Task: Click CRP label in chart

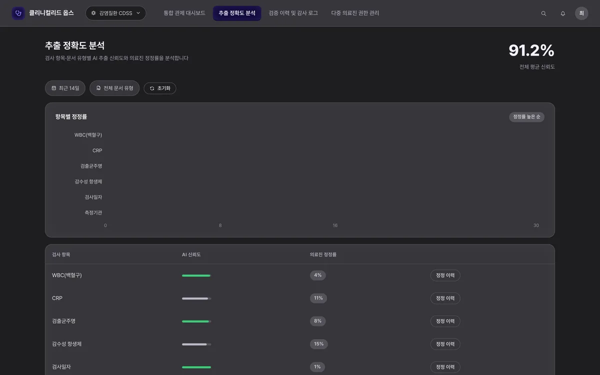Action: click(x=97, y=150)
